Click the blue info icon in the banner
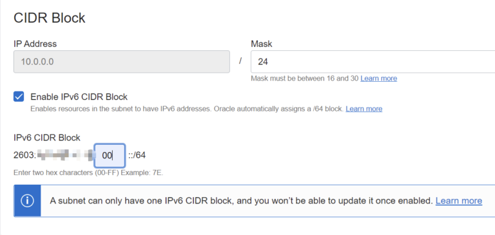The image size is (495, 235). (27, 201)
